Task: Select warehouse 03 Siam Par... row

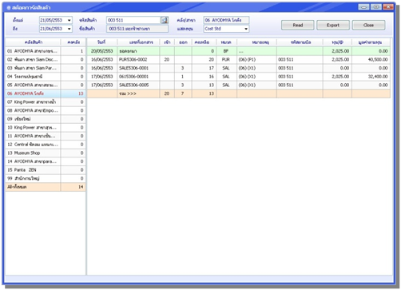Action: click(46, 68)
